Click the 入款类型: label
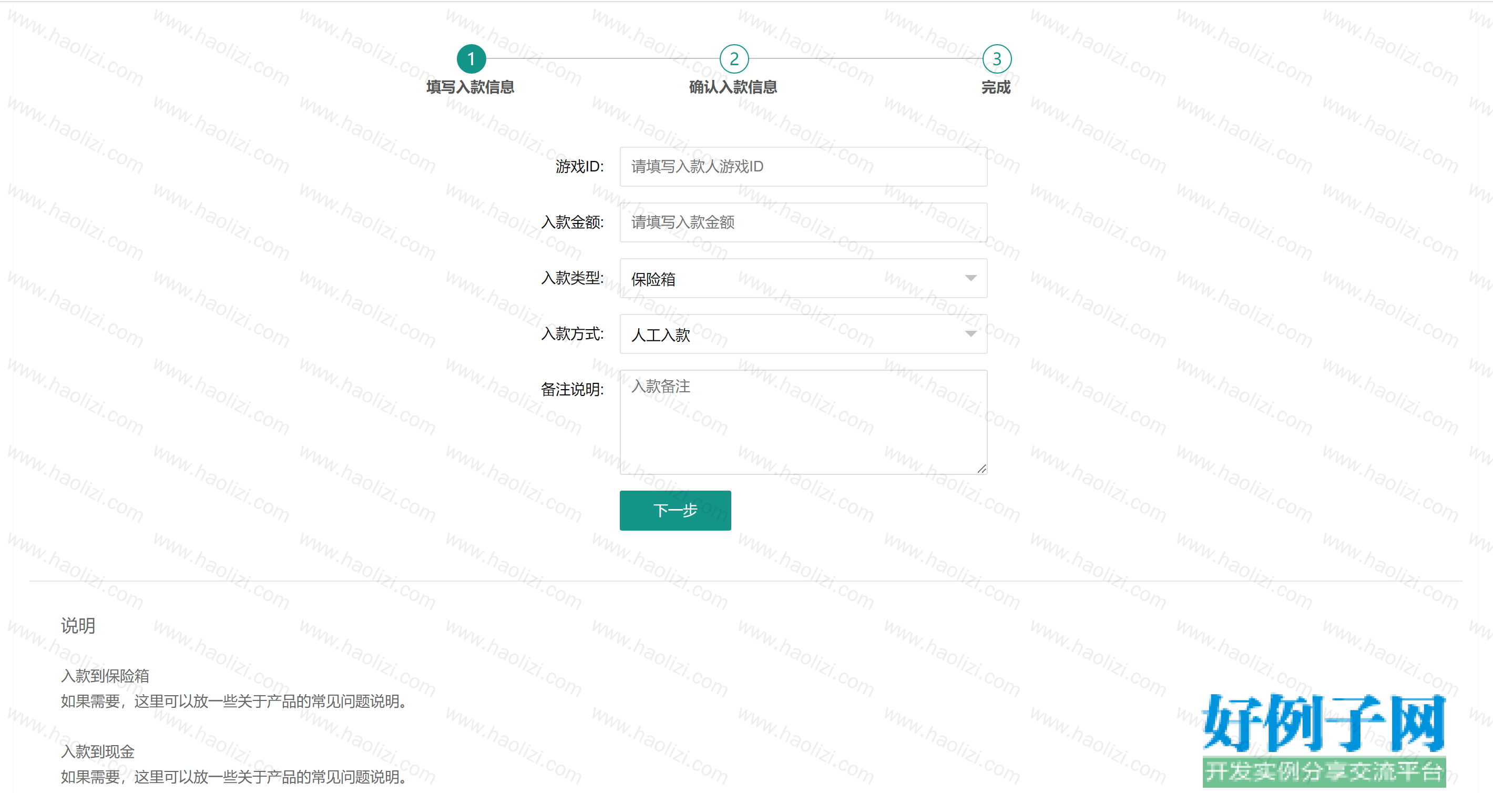This screenshot has width=1493, height=793. coord(572,278)
